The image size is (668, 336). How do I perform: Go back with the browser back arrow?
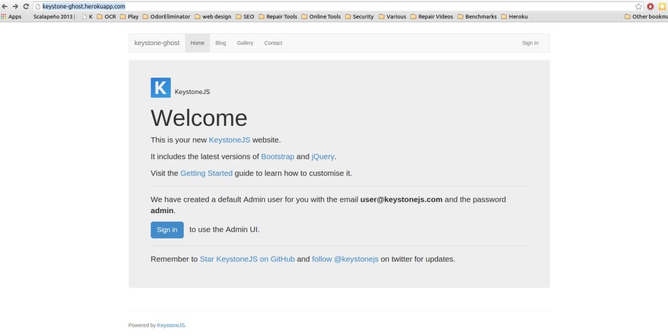click(5, 7)
